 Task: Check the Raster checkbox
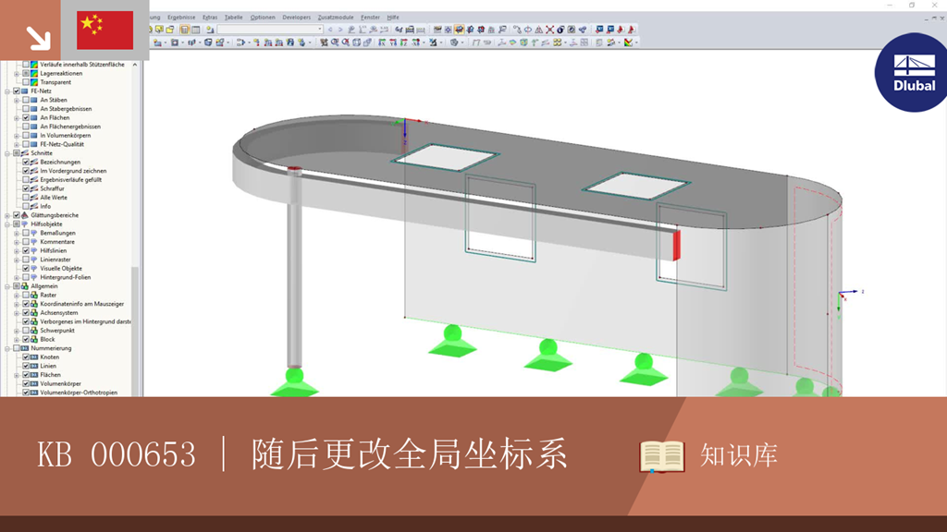coord(26,295)
